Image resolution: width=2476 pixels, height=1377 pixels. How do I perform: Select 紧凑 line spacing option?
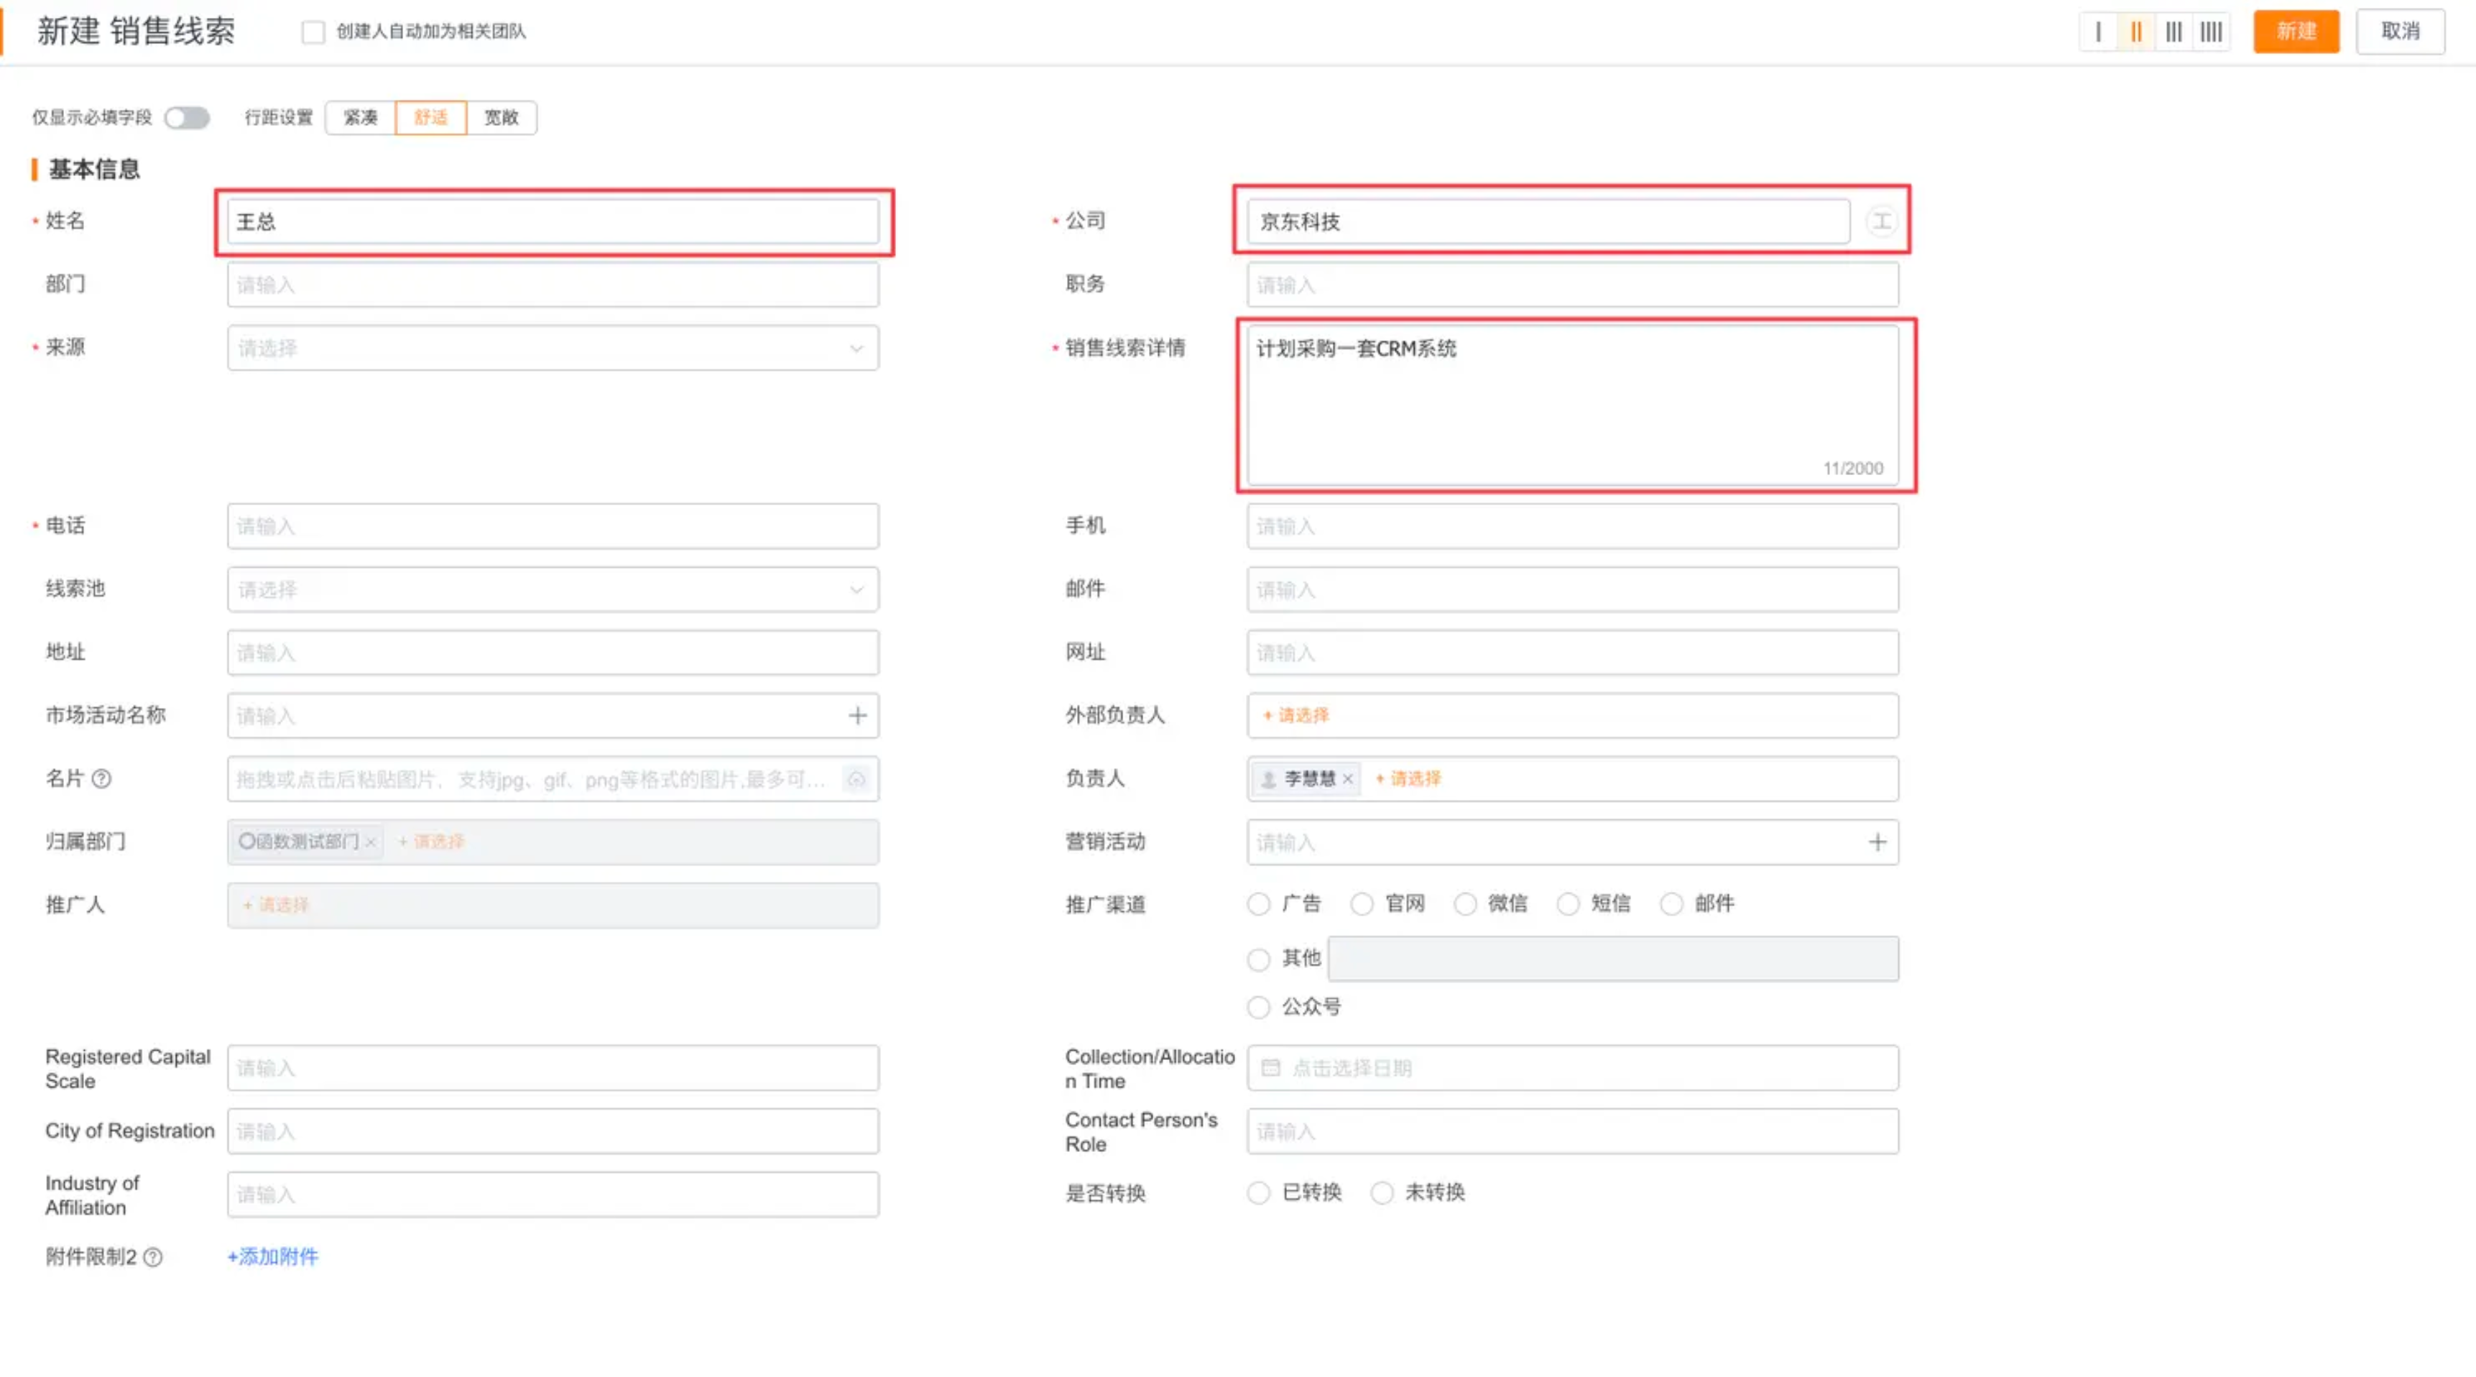click(361, 117)
